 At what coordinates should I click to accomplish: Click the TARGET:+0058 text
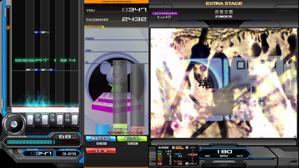(126, 129)
